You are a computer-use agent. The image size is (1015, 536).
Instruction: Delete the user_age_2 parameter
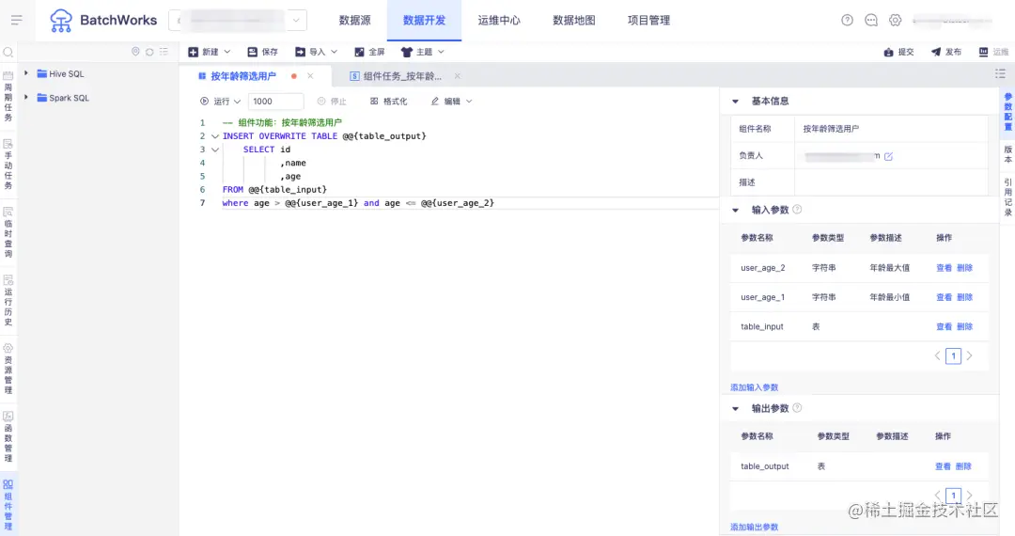(x=964, y=267)
